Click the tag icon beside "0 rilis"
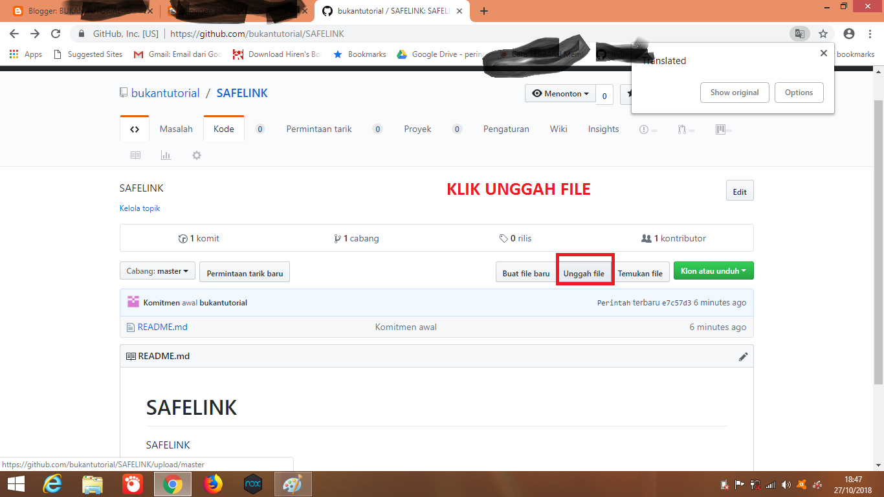This screenshot has width=884, height=497. click(x=503, y=238)
